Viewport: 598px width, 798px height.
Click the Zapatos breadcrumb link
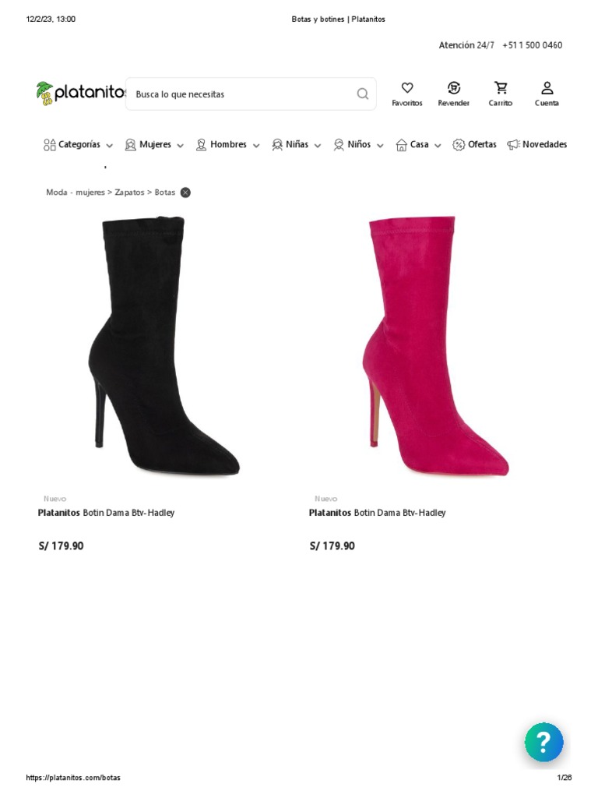[x=129, y=192]
